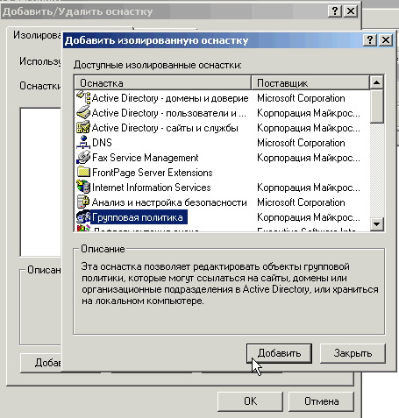Pick the Fax Service Management icon
Viewport: 399px width, 418px height.
(83, 157)
